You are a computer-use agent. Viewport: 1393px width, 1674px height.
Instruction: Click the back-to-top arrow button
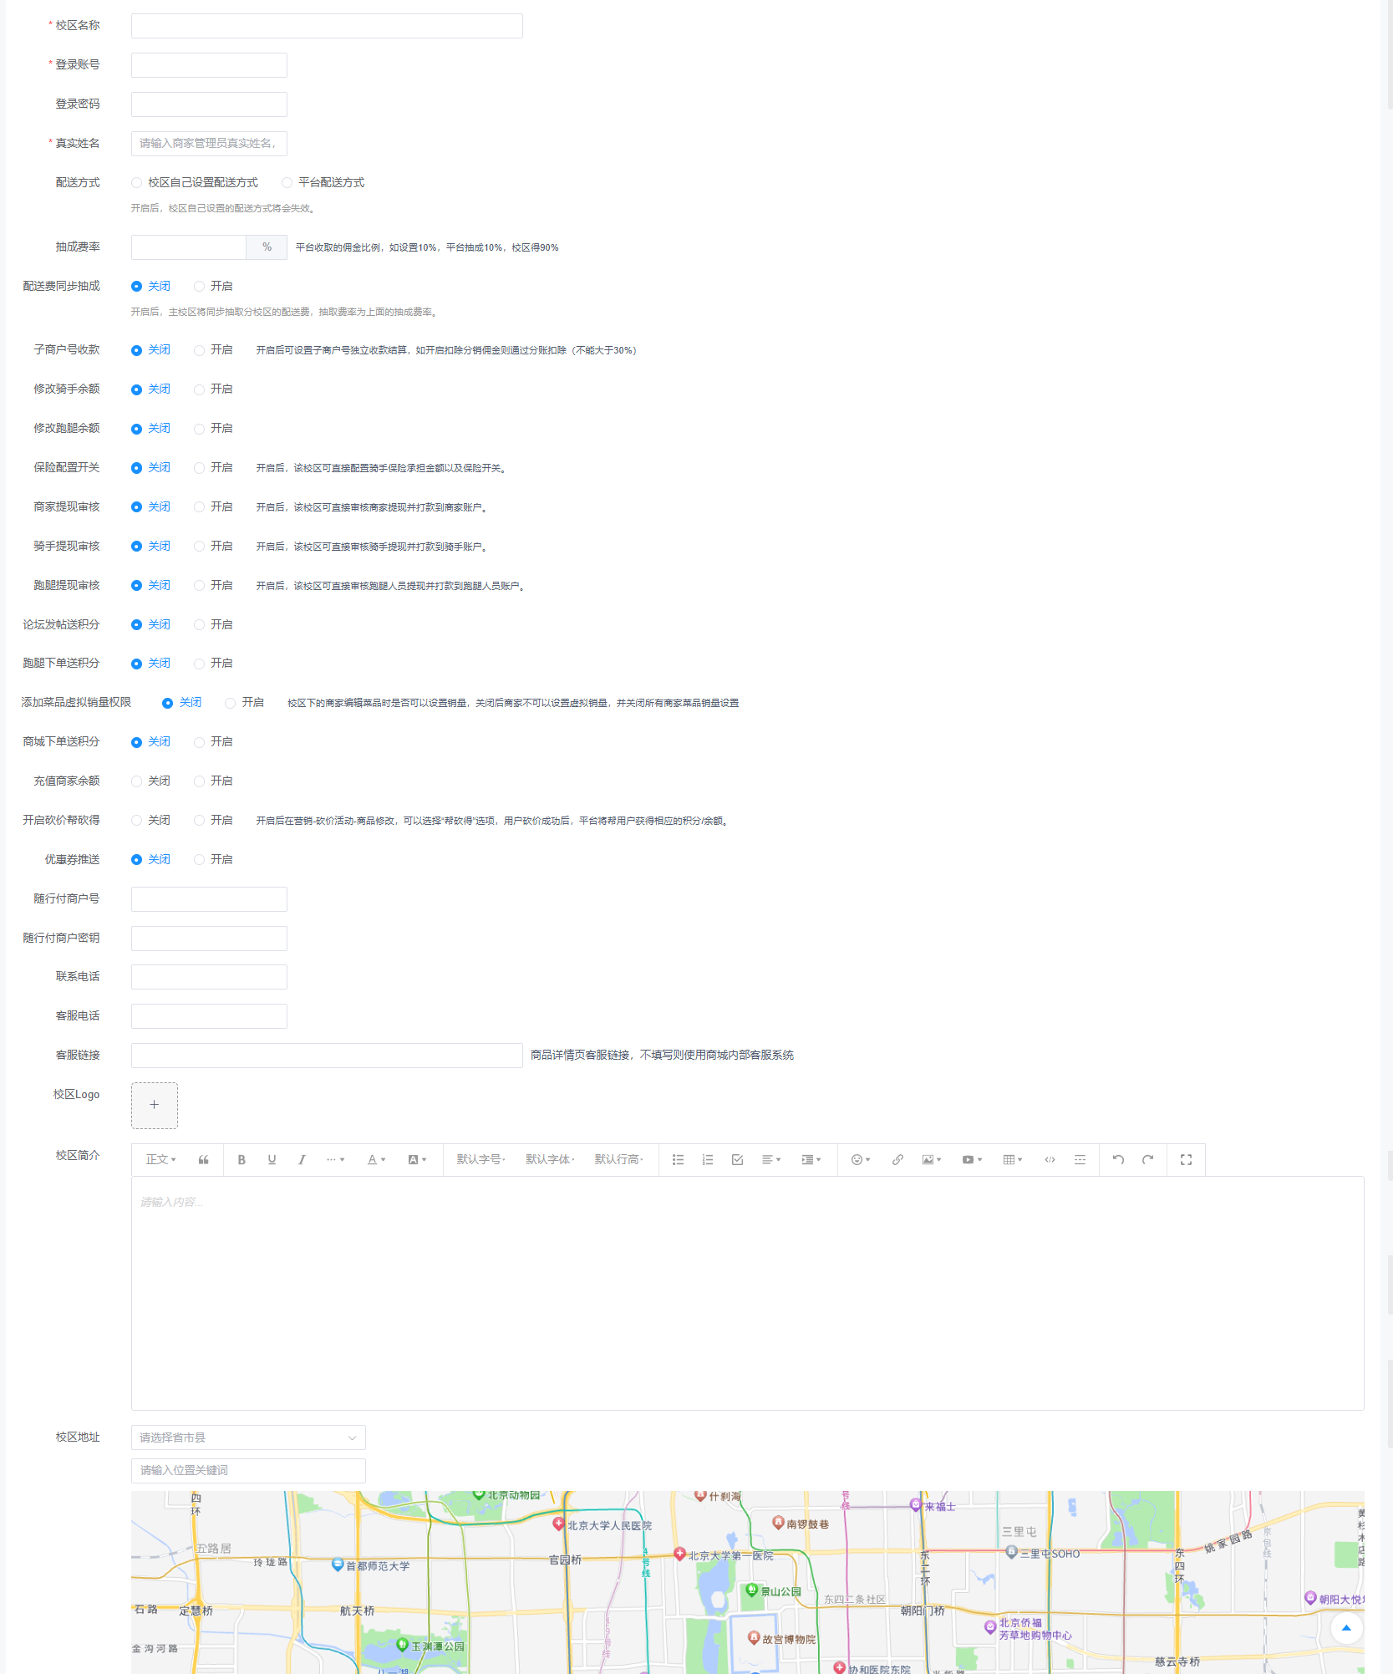(1345, 1628)
